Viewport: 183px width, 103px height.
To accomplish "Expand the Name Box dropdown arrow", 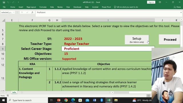I will pos(14,12).
